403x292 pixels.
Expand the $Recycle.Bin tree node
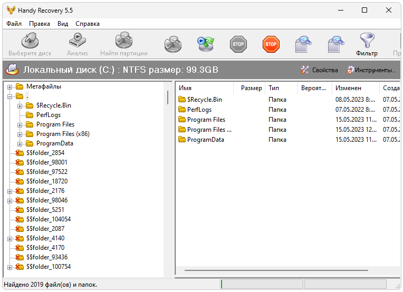click(20, 106)
